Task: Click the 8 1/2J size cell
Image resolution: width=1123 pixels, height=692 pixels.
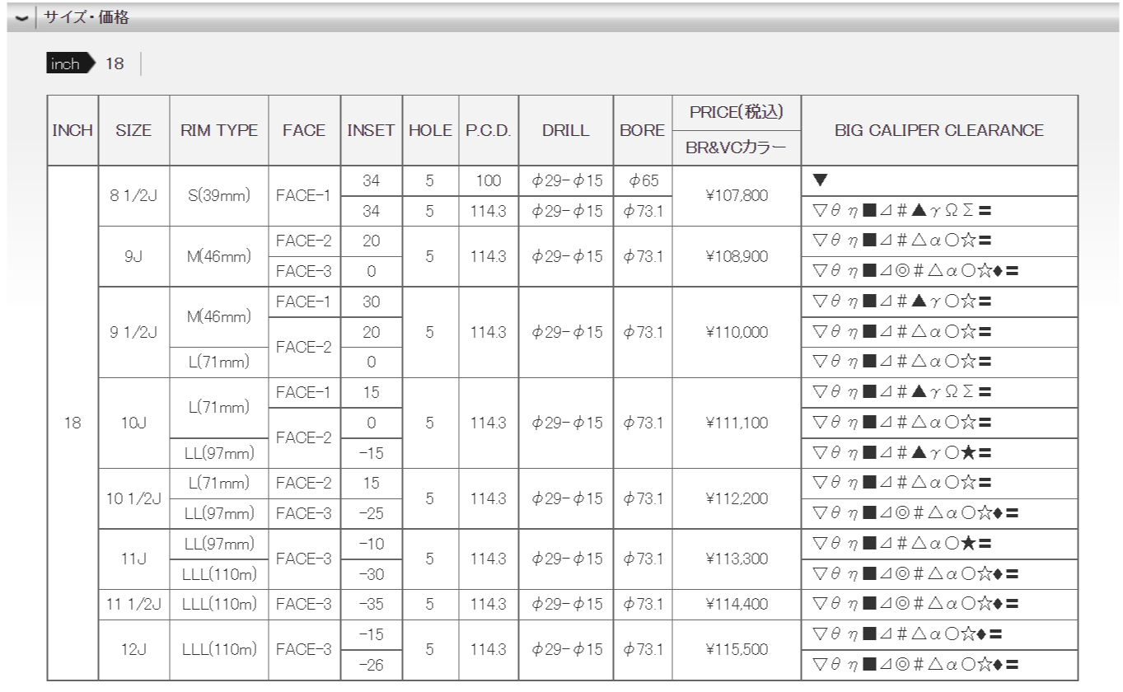Action: 133,195
